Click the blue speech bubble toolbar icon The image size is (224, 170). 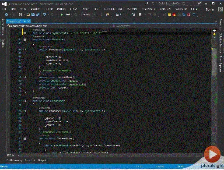194,14
